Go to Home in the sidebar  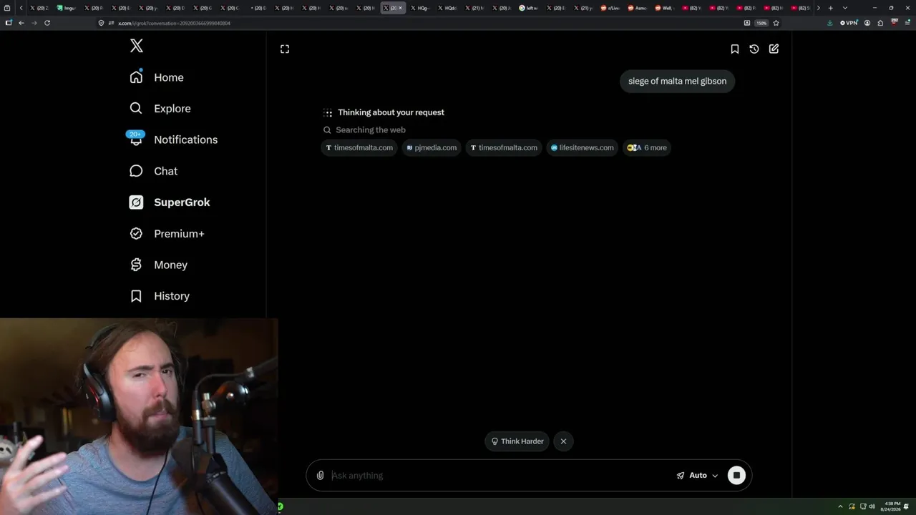tap(157, 77)
